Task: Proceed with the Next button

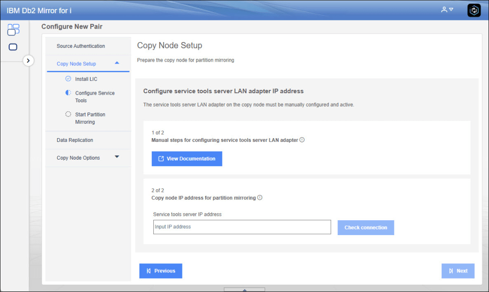Action: 458,271
